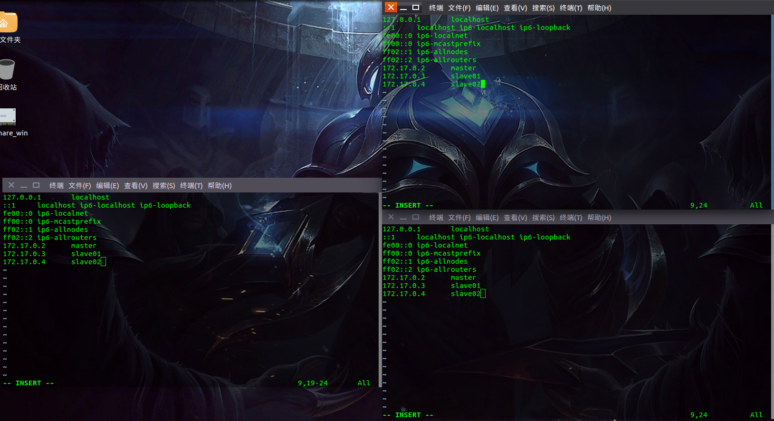Click the 文件夹 desktop icon label
This screenshot has width=774, height=421.
point(10,40)
